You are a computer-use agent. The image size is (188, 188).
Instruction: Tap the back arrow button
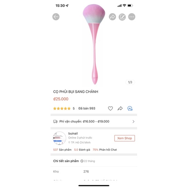coord(56,17)
